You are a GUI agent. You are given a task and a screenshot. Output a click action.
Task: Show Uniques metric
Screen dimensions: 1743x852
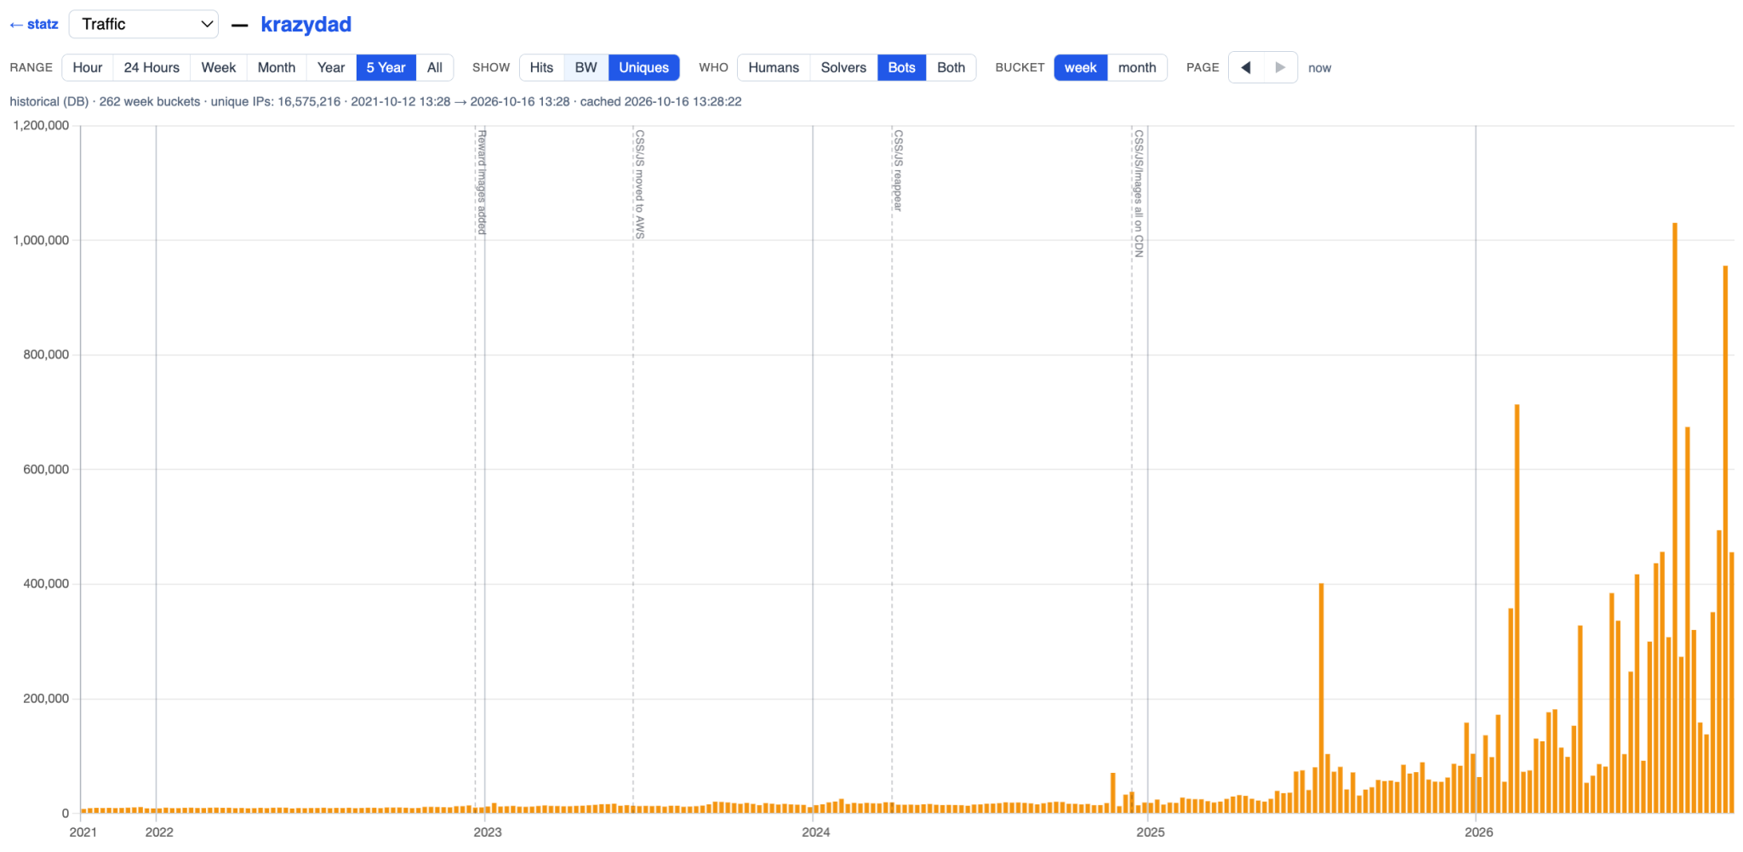tap(644, 68)
